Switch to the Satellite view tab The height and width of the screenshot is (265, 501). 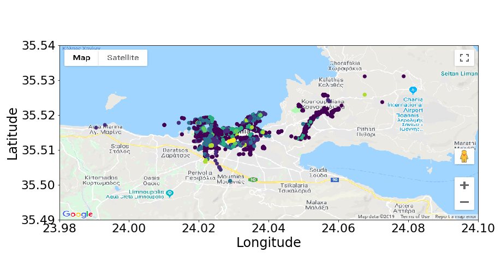click(x=123, y=58)
